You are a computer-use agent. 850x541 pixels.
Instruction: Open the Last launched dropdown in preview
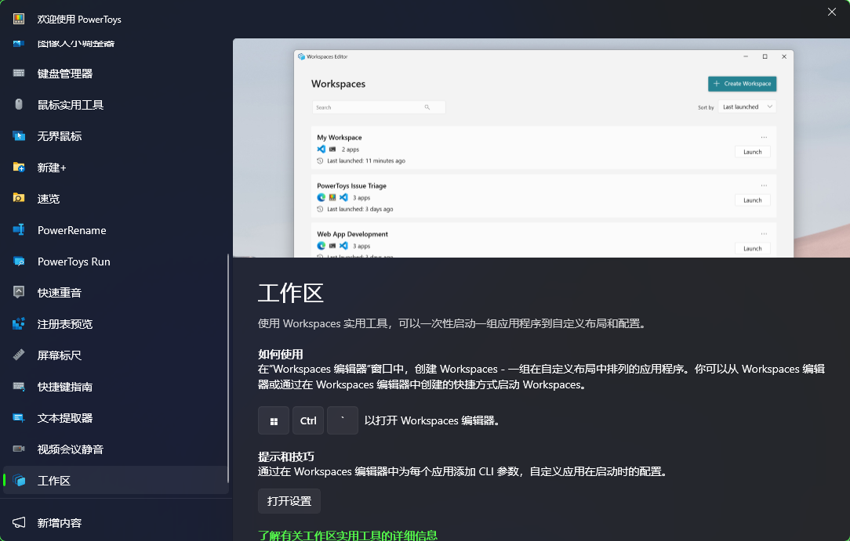[747, 106]
